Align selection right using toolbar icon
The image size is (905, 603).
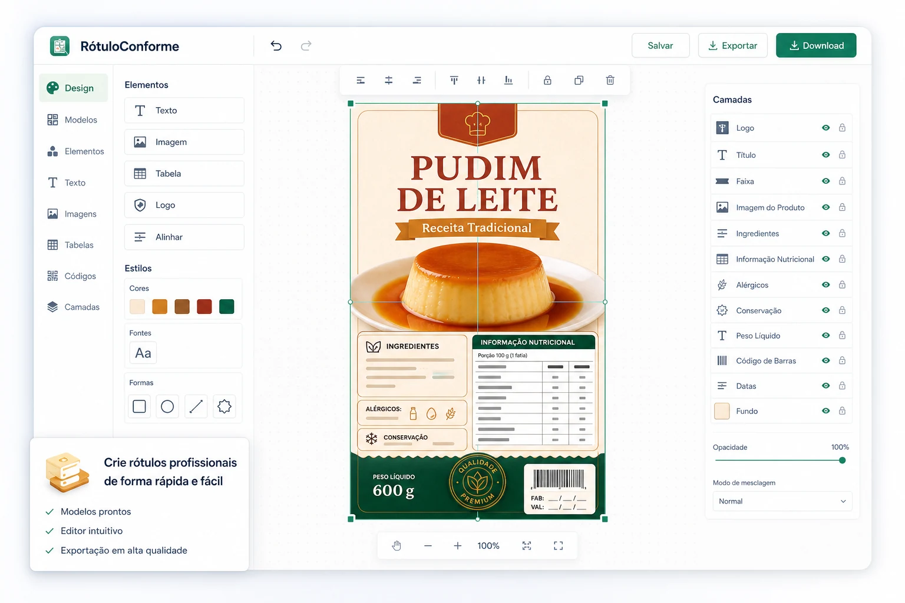coord(417,80)
